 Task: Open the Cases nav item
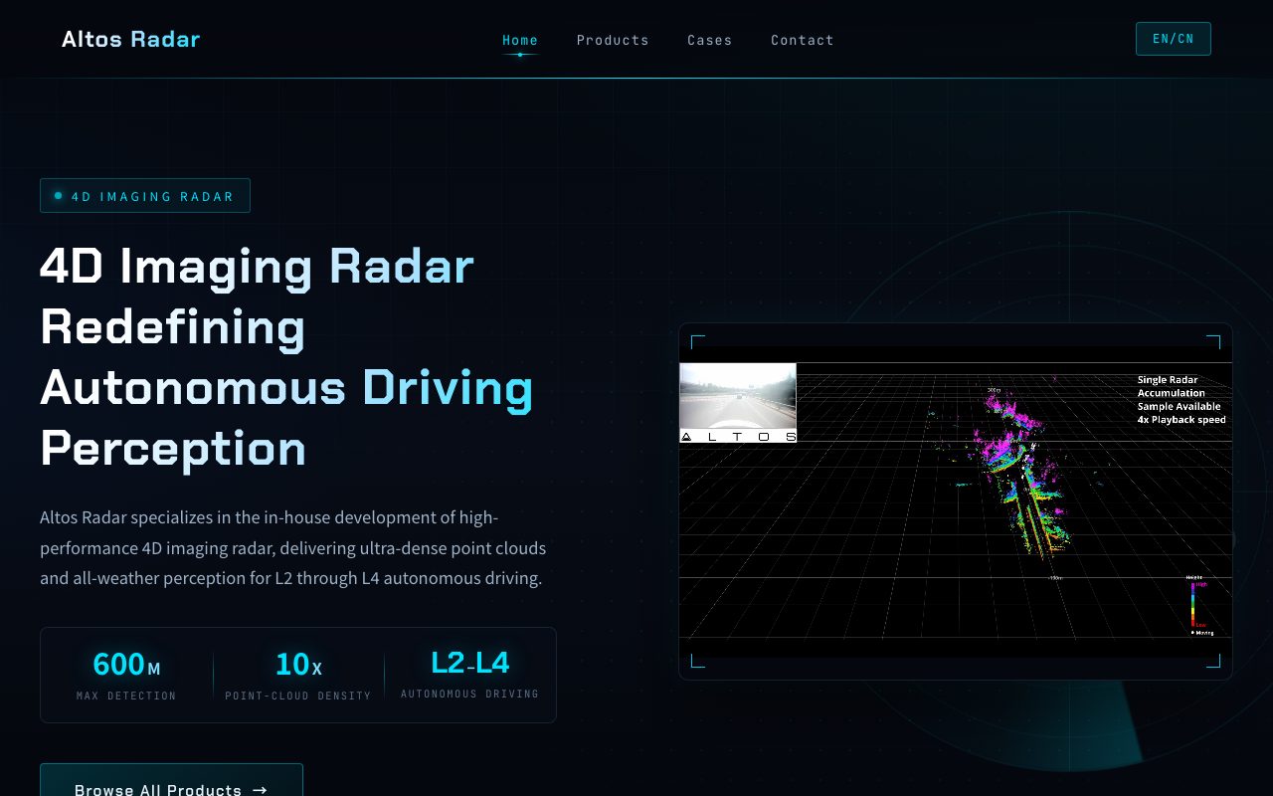tap(710, 40)
